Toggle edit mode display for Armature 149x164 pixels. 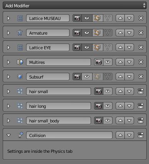point(98,33)
